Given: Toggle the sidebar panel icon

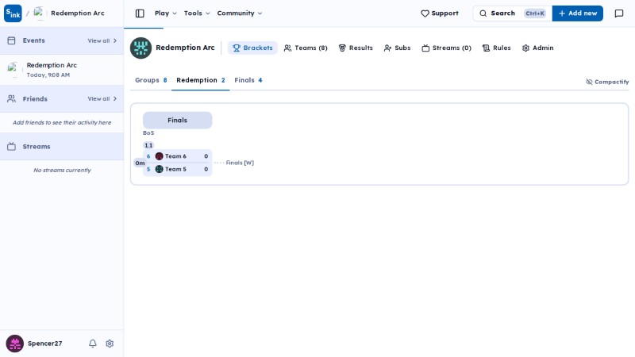Looking at the screenshot, I should (140, 13).
